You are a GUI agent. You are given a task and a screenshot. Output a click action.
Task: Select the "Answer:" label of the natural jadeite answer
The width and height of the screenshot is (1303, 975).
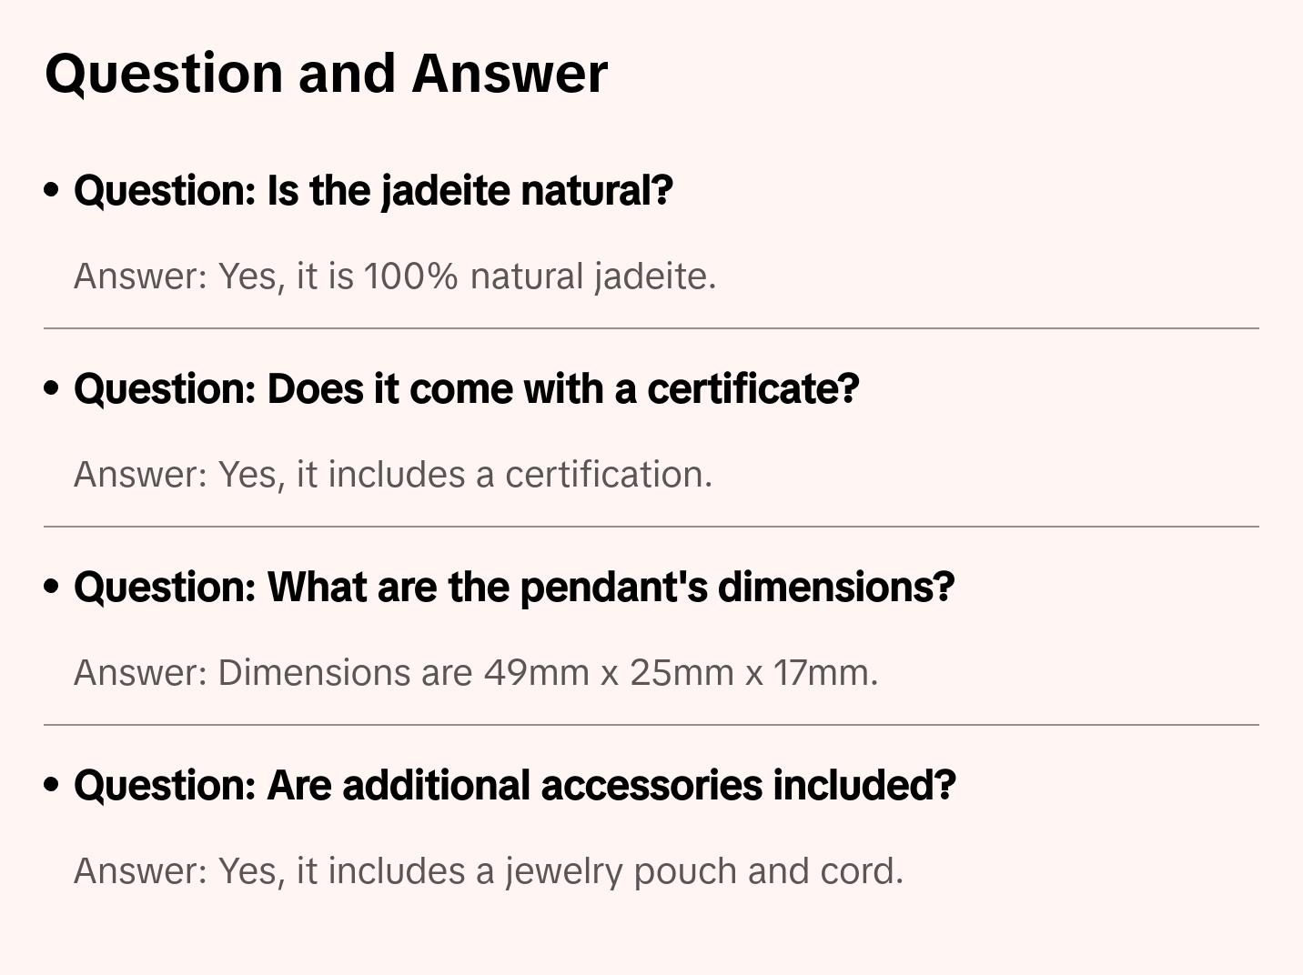point(141,276)
